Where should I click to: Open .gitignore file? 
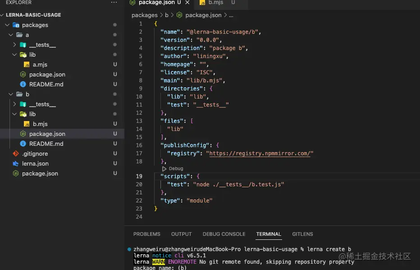point(35,153)
